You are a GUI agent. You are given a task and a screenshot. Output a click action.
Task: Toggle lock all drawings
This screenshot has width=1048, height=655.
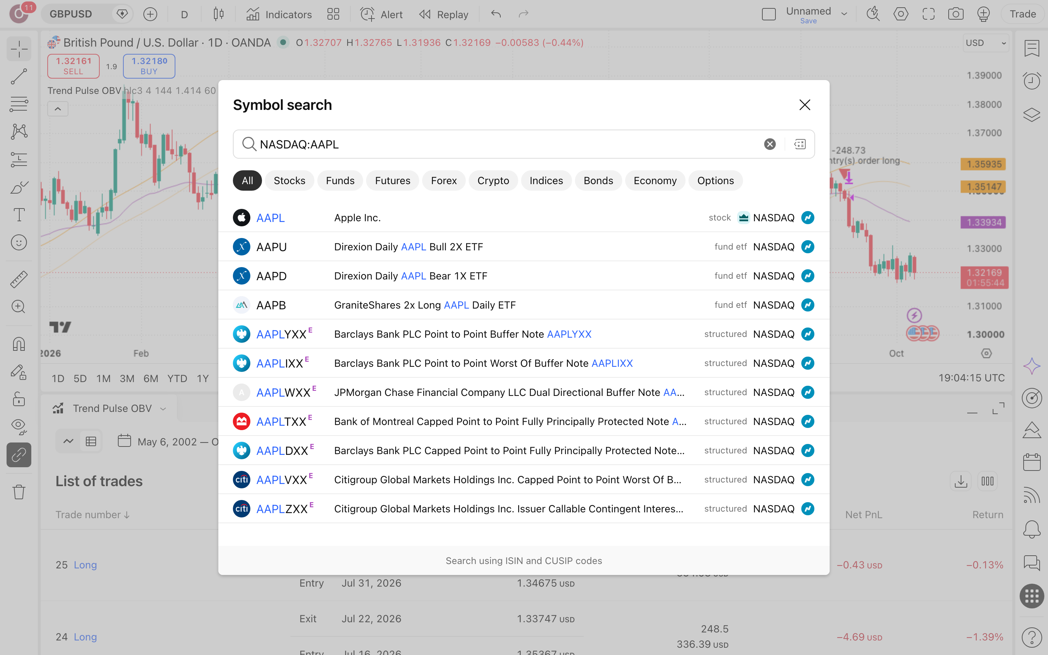[19, 399]
